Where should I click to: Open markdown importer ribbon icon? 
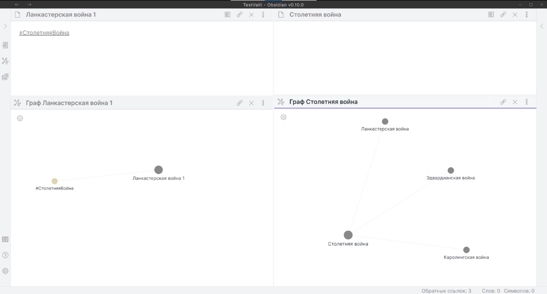5,77
